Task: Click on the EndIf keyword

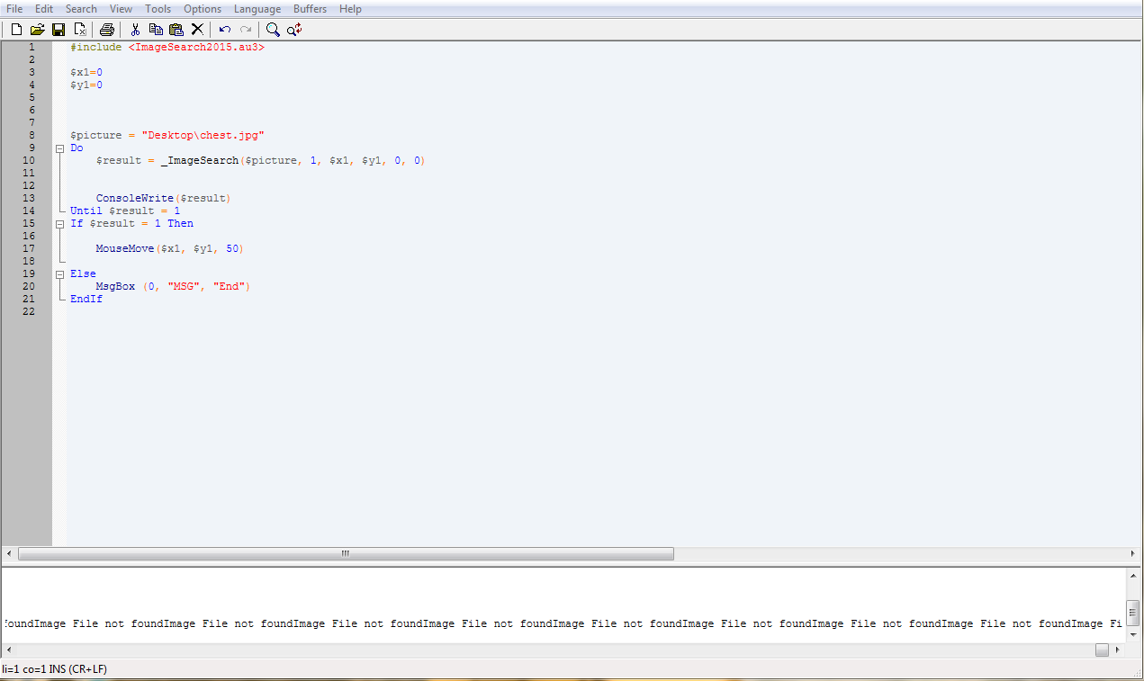Action: pos(86,300)
